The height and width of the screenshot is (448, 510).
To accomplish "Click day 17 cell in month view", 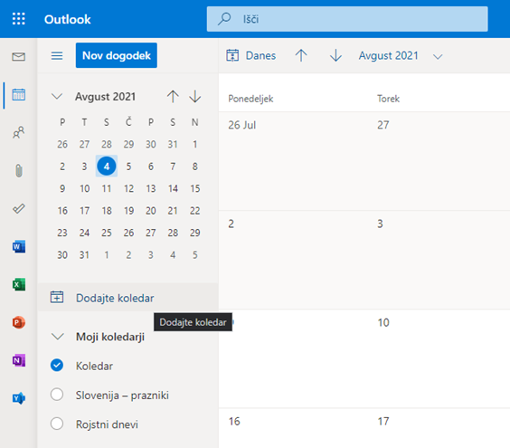I will click(x=439, y=428).
